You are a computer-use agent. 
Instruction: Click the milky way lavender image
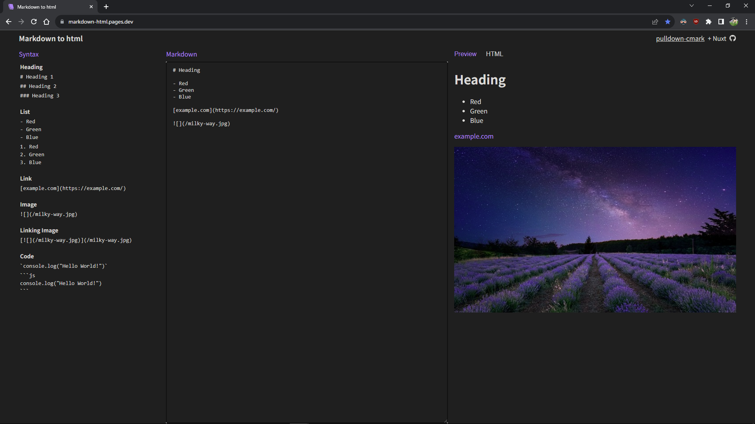click(x=595, y=230)
